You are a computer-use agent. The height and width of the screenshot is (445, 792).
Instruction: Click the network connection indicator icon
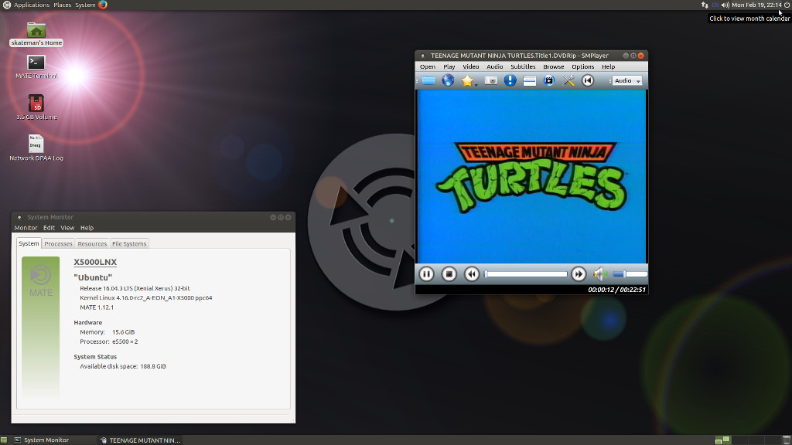click(705, 5)
